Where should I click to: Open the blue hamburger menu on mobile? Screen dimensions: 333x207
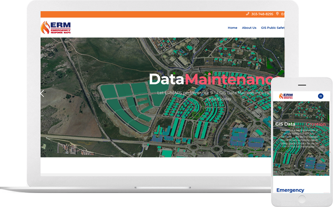click(320, 96)
